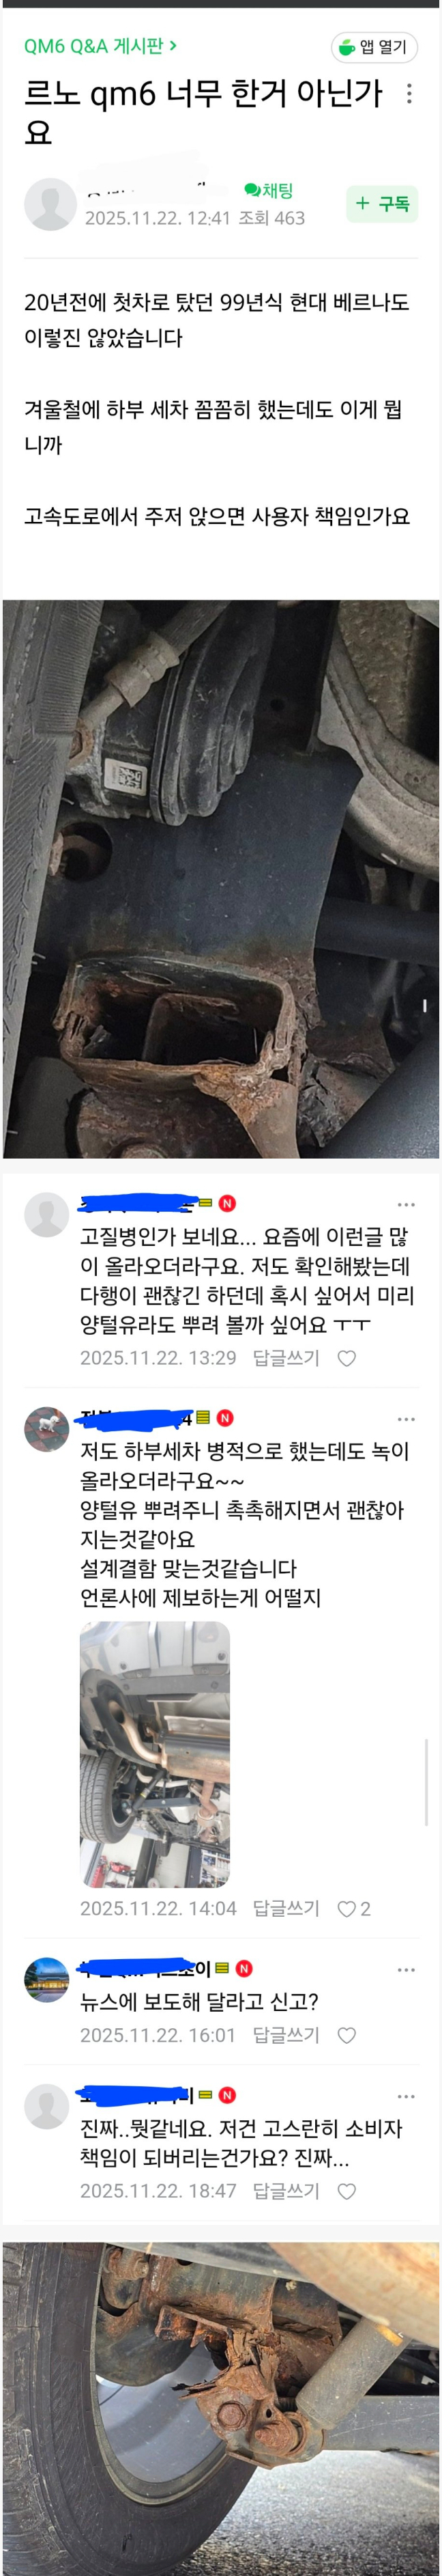The width and height of the screenshot is (442, 2576).
Task: View the third commenter's landscape avatar
Action: [x=46, y=1979]
